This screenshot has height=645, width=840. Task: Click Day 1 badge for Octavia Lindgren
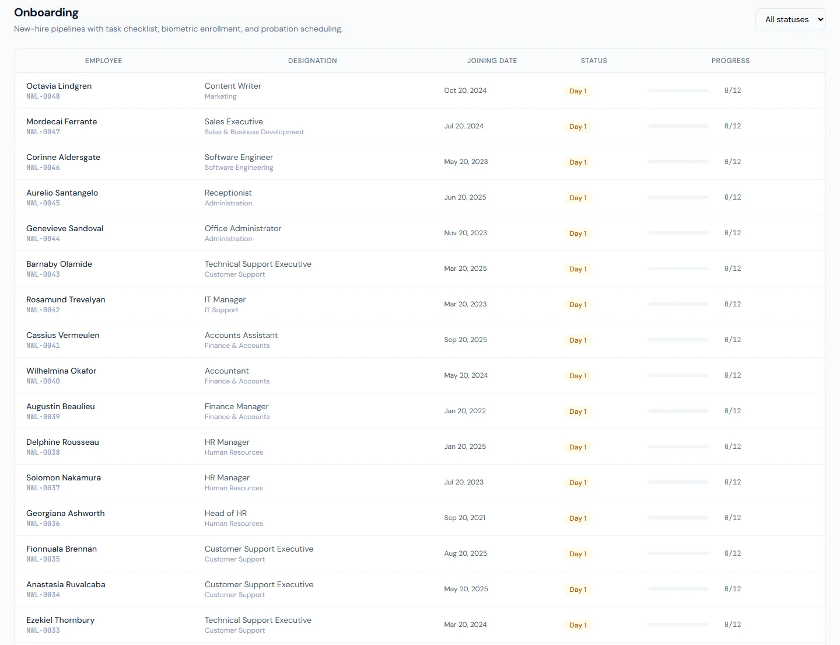click(578, 91)
